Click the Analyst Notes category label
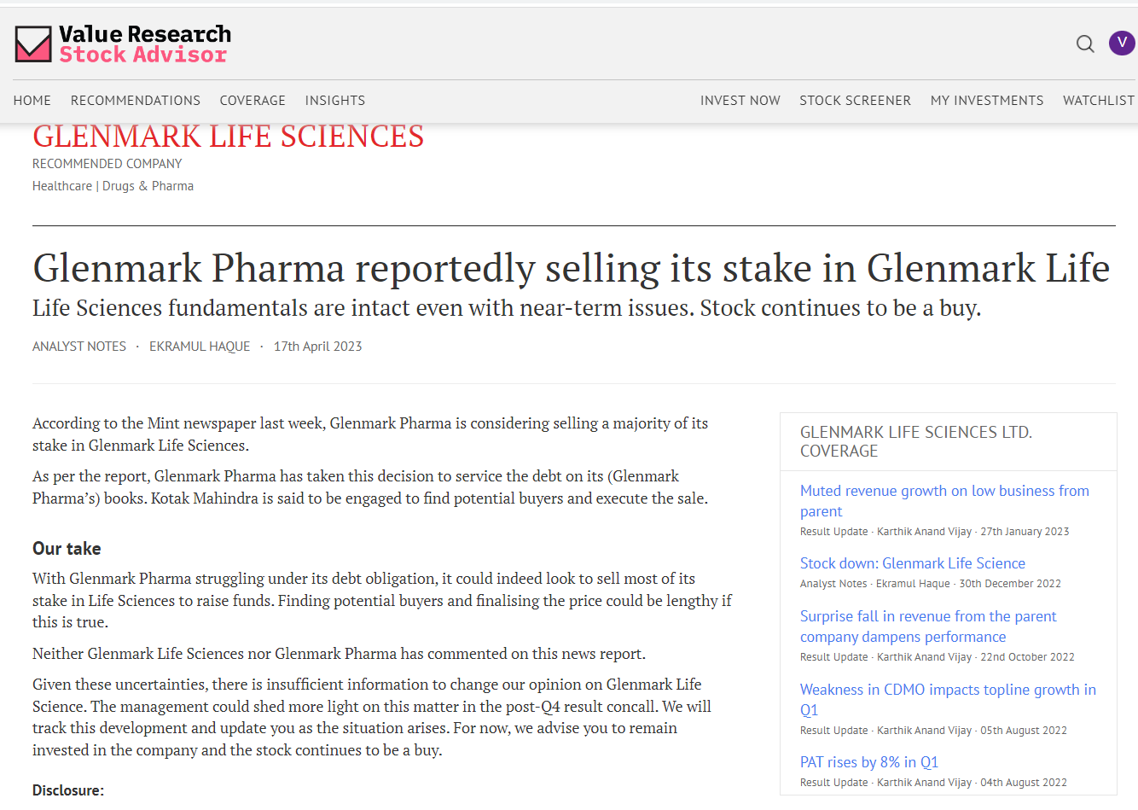The image size is (1138, 810). point(79,347)
